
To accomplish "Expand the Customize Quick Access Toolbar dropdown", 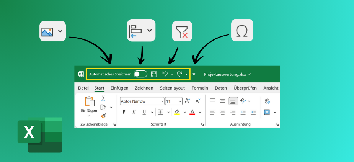I will [194, 74].
